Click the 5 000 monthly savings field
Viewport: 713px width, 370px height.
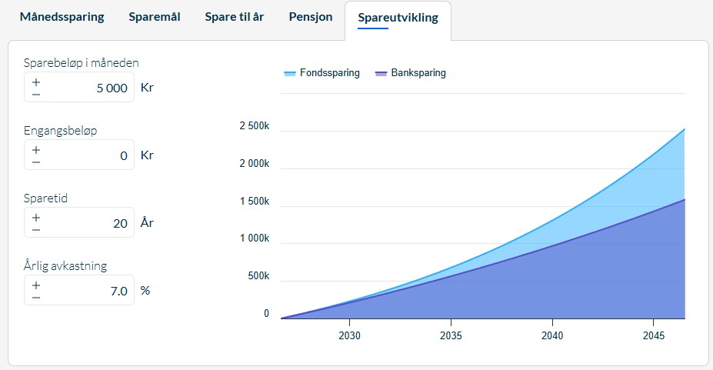79,87
